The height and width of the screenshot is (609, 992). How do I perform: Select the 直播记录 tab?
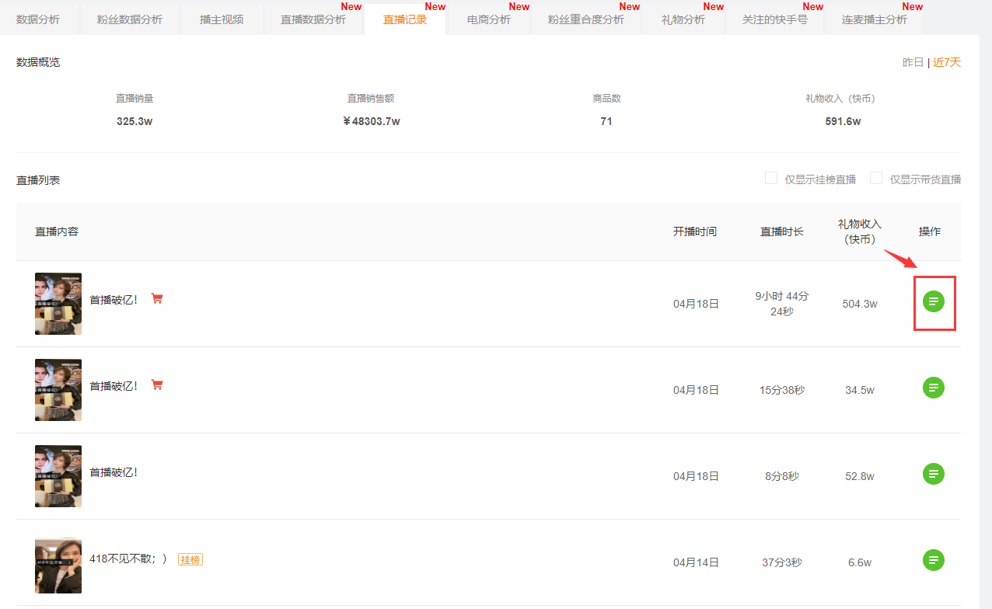405,19
